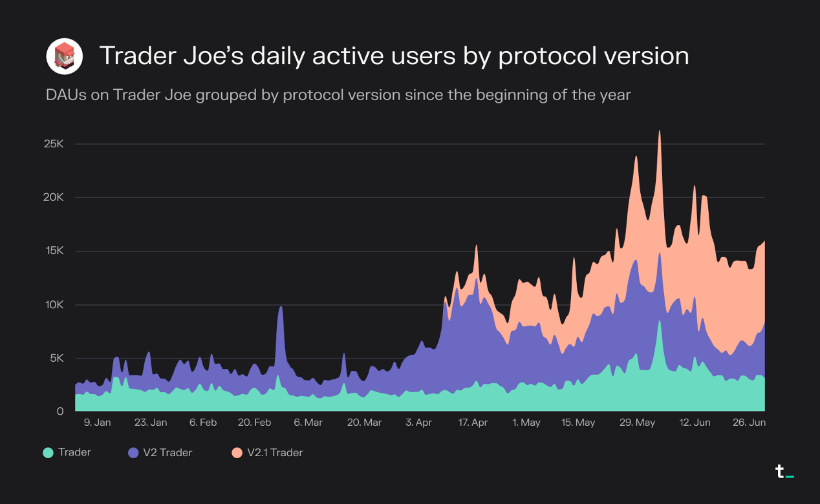Screen dimensions: 820x504
Task: Click the 9. Jan date label
Action: [98, 422]
